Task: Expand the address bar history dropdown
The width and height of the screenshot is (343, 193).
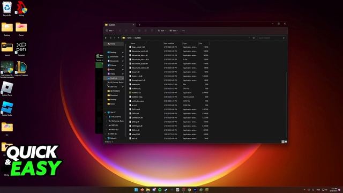Action: click(249, 38)
